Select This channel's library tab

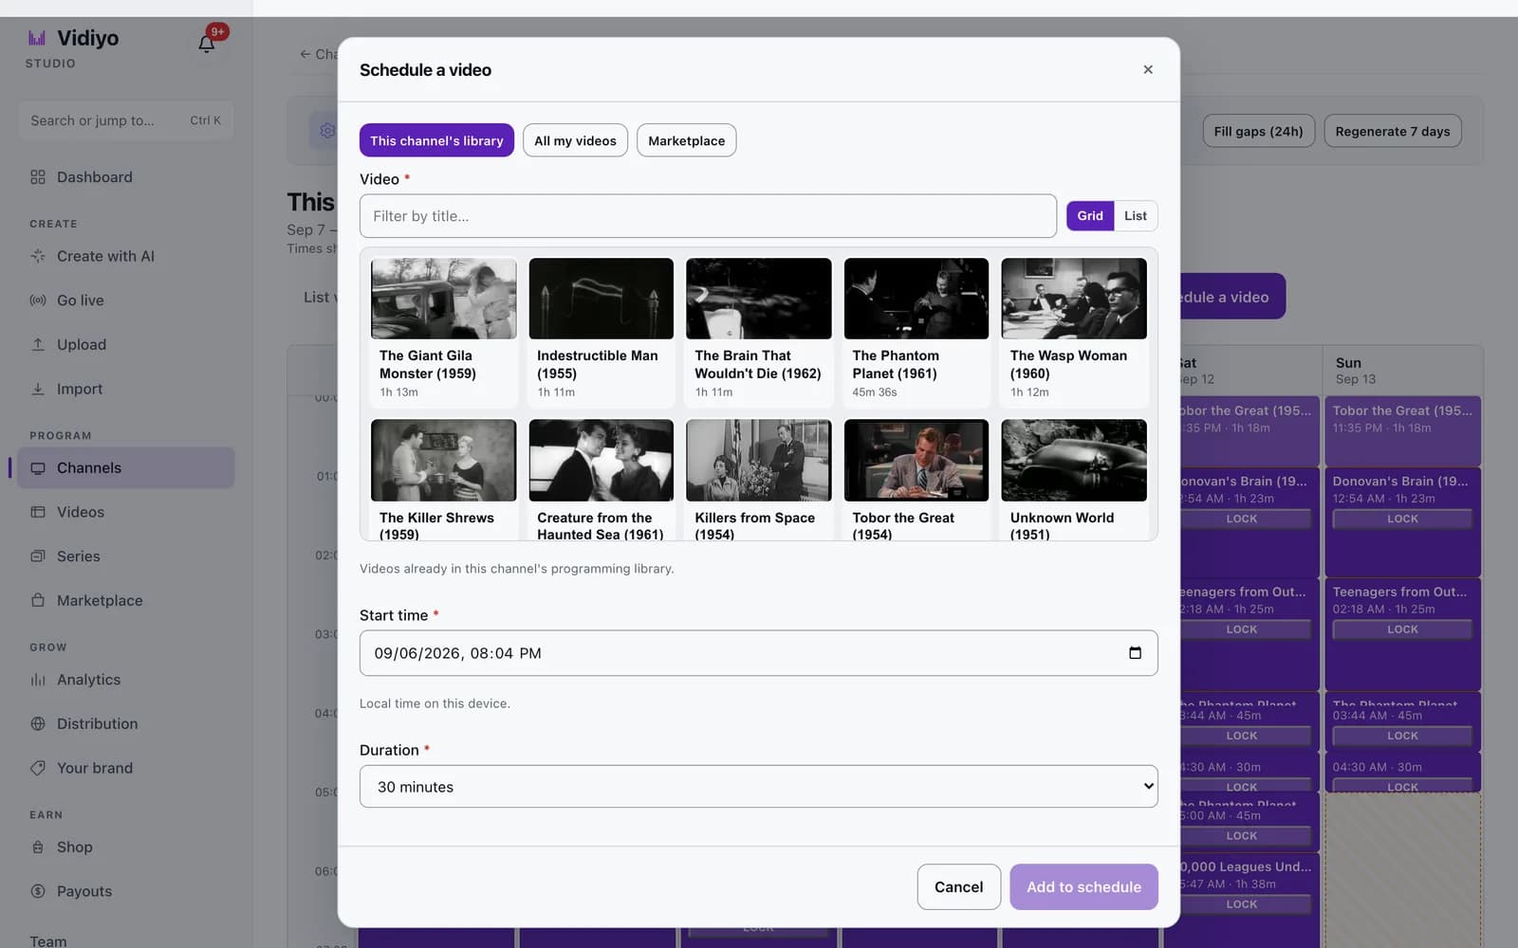(436, 140)
